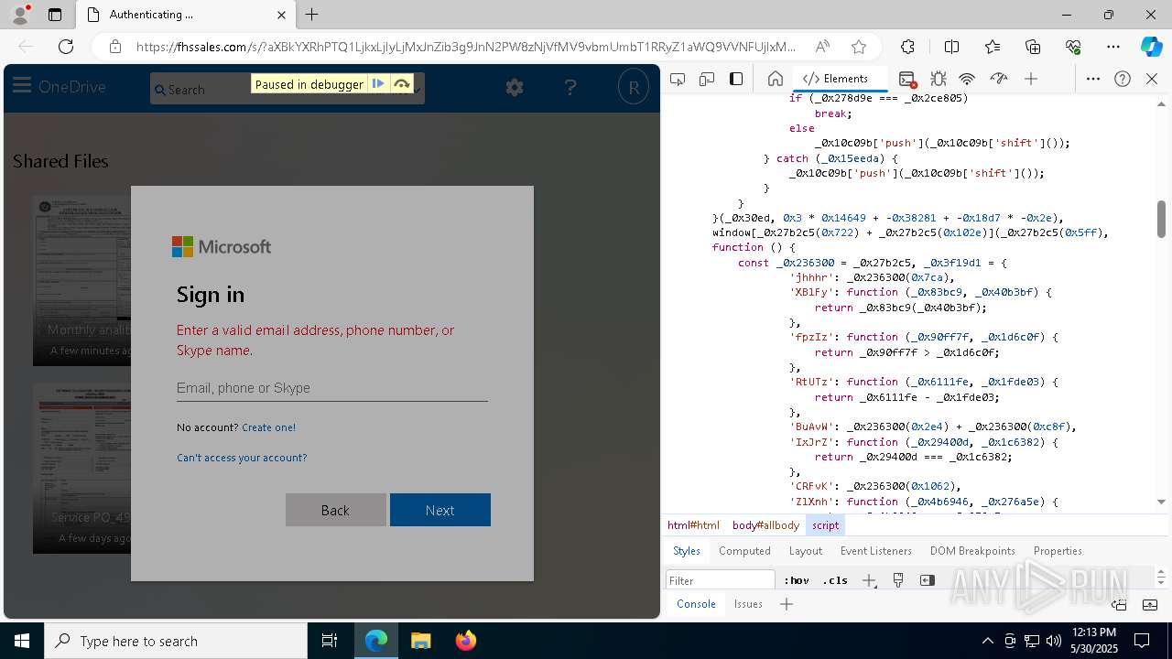Open Copilot sidebar in Edge
1172x659 pixels.
coord(1151,47)
